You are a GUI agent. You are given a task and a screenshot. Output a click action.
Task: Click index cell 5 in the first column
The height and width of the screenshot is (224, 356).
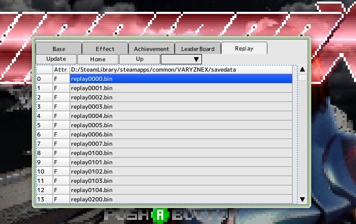[44, 125]
